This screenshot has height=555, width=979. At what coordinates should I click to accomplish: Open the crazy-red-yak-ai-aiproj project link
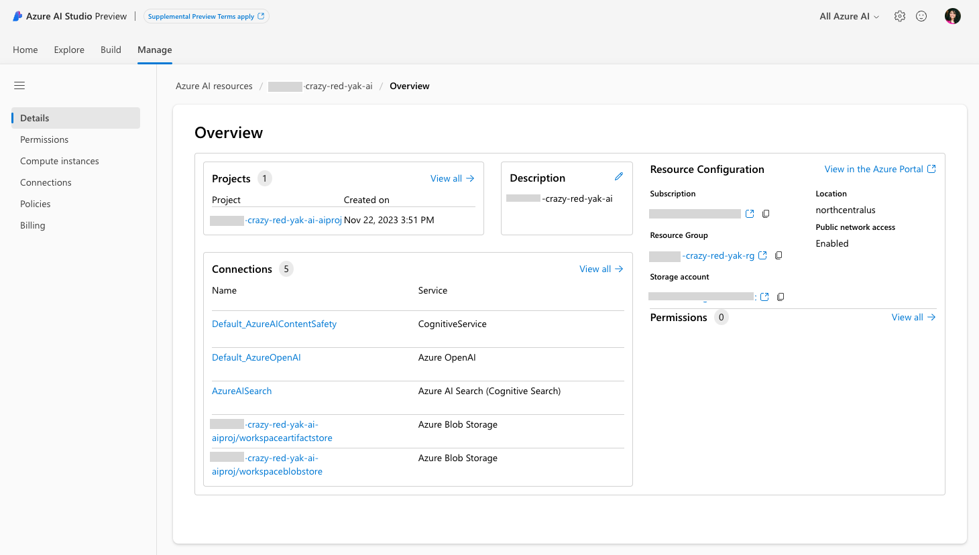276,220
